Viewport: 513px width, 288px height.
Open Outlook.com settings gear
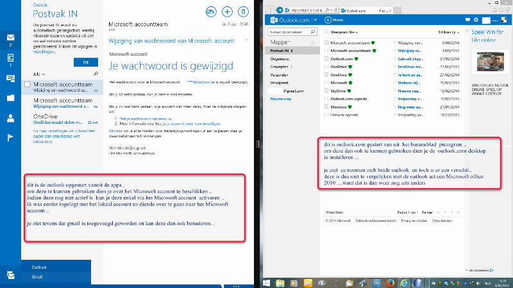click(x=476, y=20)
